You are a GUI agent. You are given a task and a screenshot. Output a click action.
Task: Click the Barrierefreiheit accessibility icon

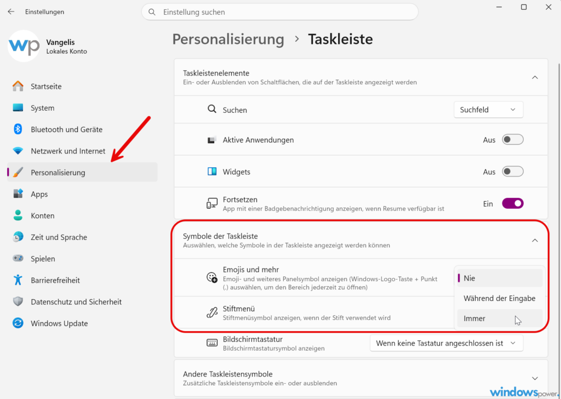tap(18, 280)
